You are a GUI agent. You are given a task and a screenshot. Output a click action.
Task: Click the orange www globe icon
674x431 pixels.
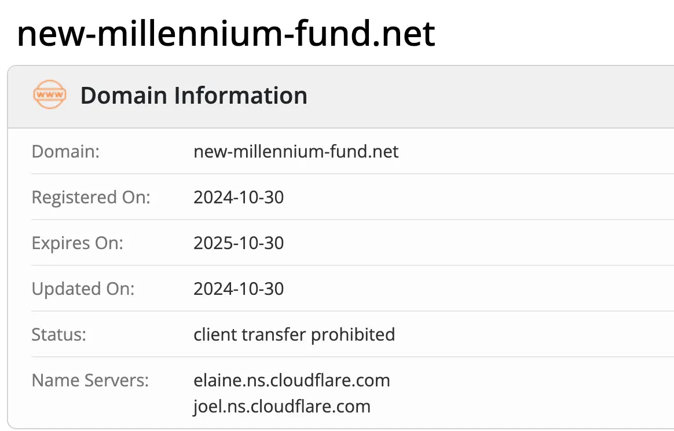[49, 95]
